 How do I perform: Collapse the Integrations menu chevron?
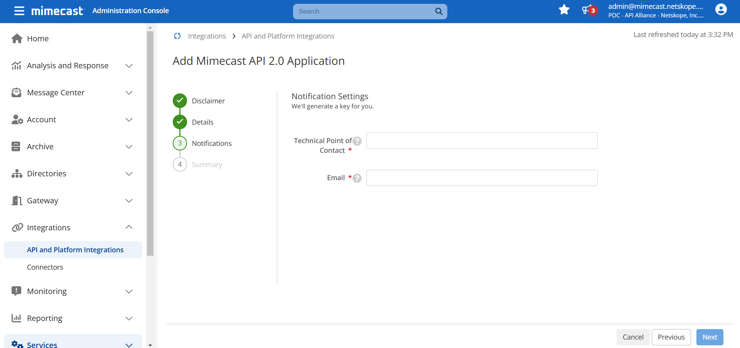[x=129, y=227]
